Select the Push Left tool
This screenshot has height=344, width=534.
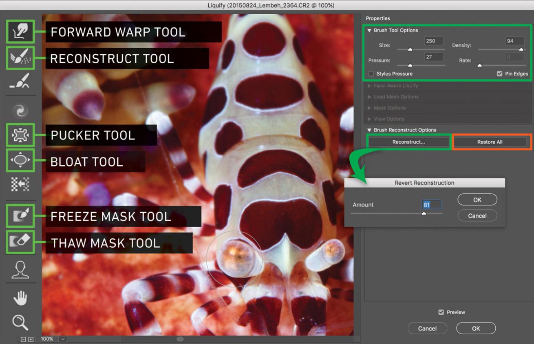(x=20, y=185)
